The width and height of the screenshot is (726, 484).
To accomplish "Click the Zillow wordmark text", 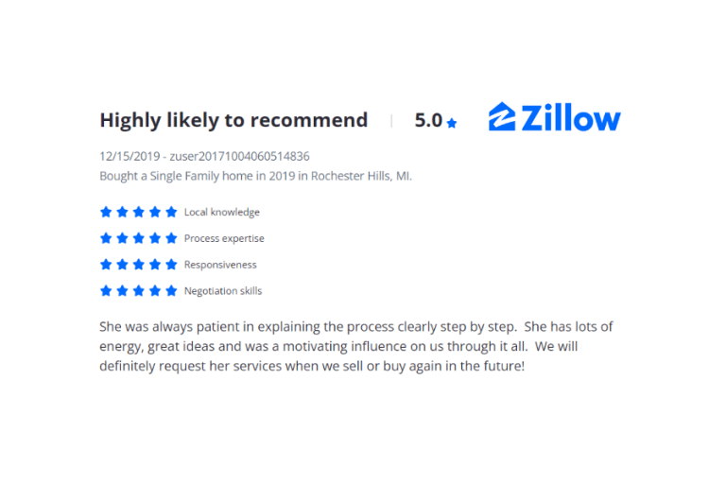I will [x=571, y=118].
